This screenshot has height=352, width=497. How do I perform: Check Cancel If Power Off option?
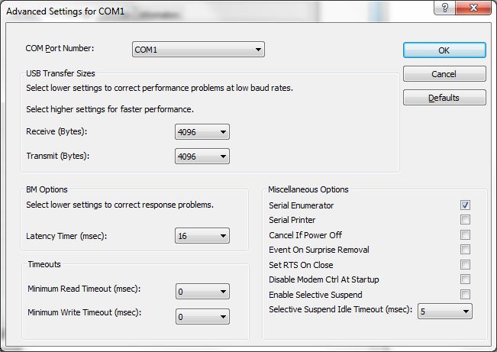pos(465,234)
